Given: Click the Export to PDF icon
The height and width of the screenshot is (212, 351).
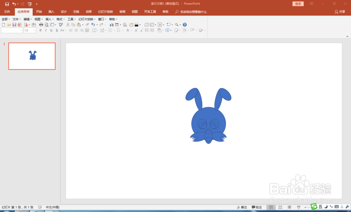Looking at the screenshot, I should pyautogui.click(x=20, y=25).
